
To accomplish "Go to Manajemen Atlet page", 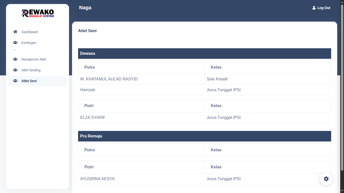I will pos(34,59).
